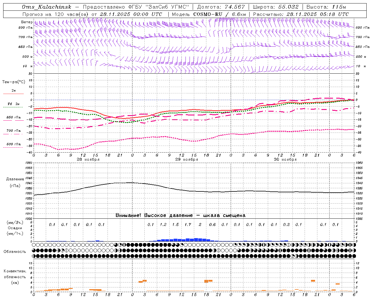
Task: Click the "Ветер" wind panel label
Action: pyautogui.click(x=27, y=22)
